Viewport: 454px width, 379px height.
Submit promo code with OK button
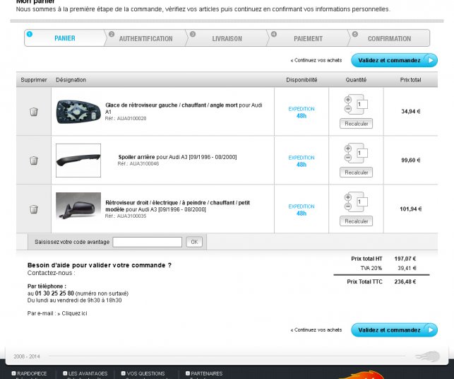194,242
